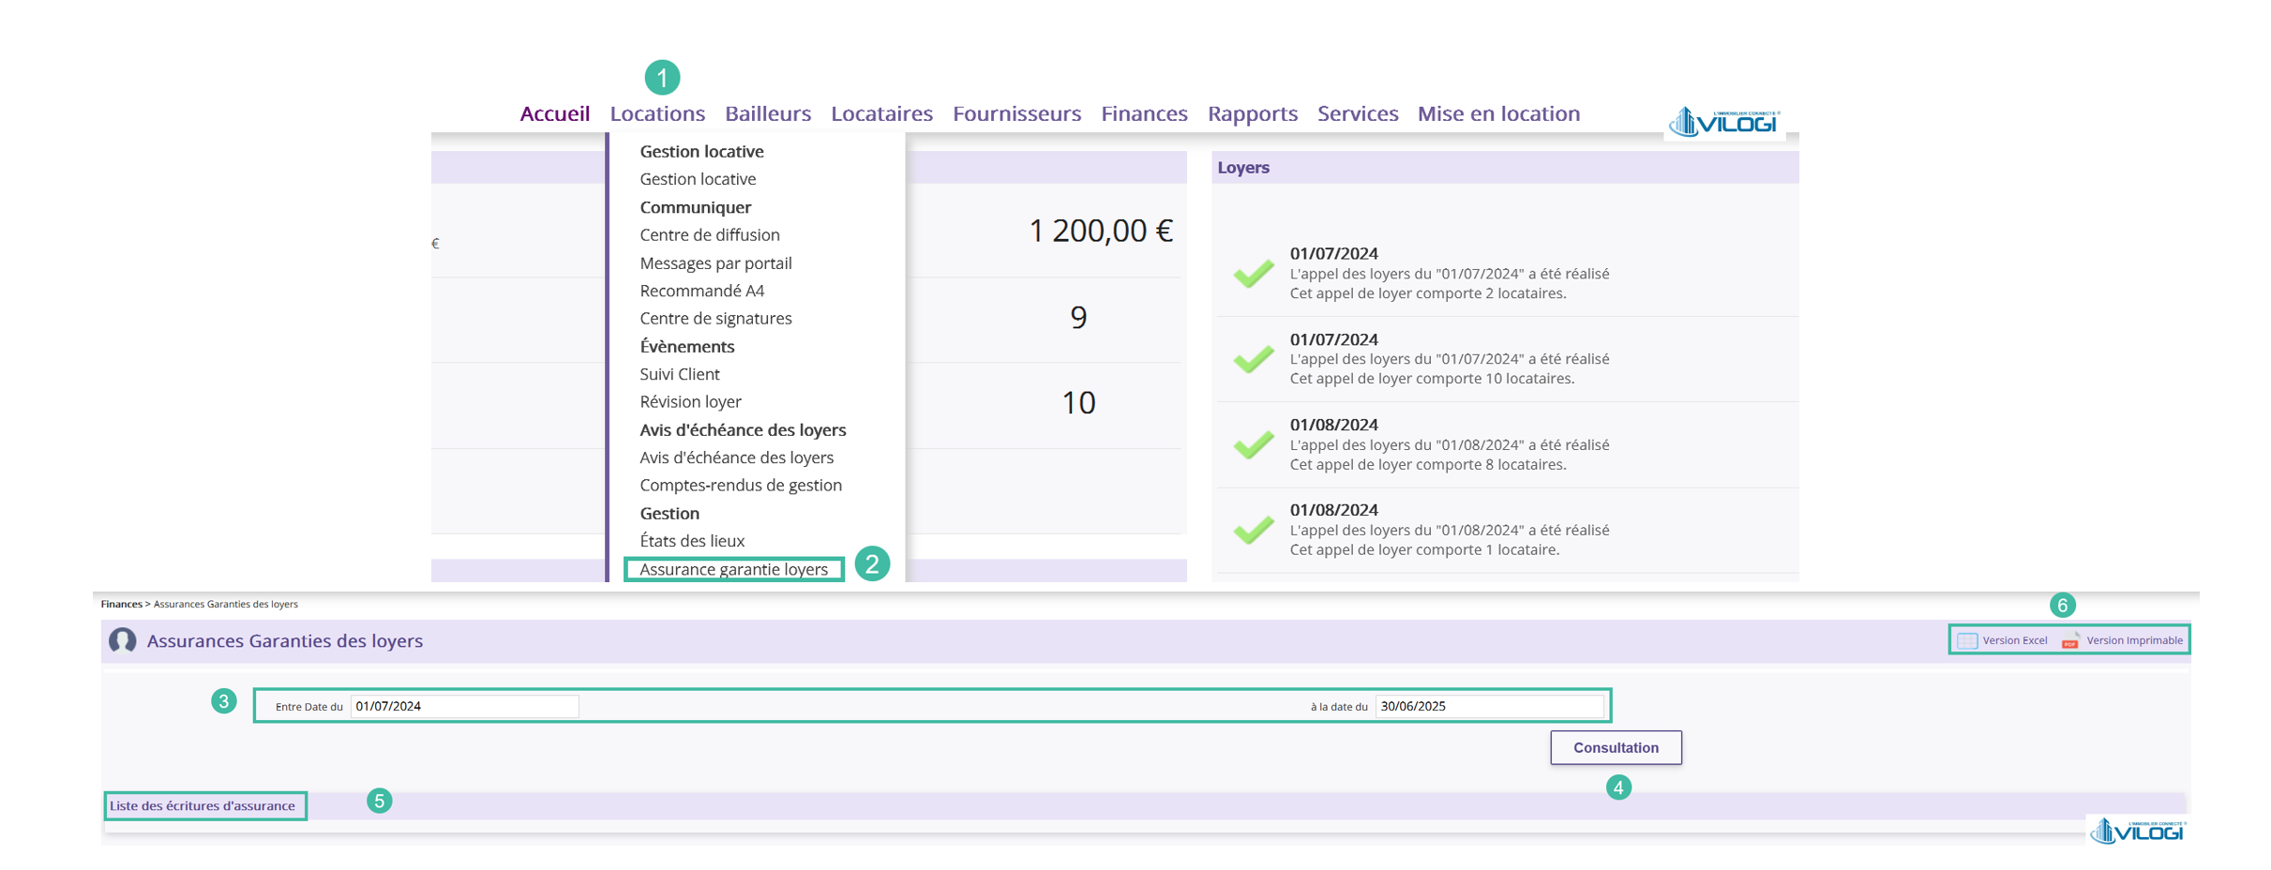The width and height of the screenshot is (2271, 870).
Task: Open the Fournisseurs menu
Action: click(x=1016, y=113)
